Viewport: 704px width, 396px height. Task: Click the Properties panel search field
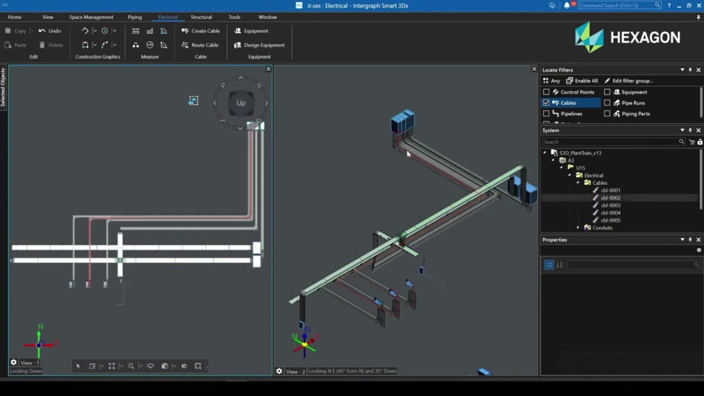(x=634, y=265)
